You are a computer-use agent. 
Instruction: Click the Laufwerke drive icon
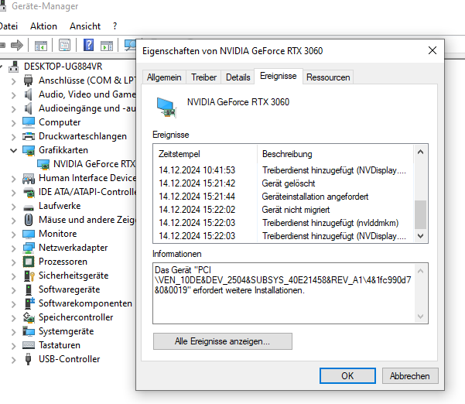pos(29,207)
